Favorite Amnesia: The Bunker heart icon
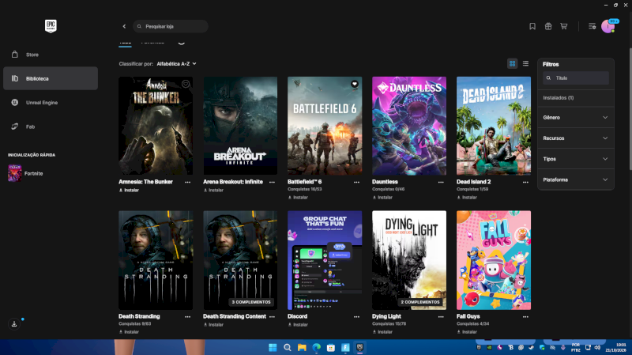The width and height of the screenshot is (632, 355). click(x=186, y=84)
